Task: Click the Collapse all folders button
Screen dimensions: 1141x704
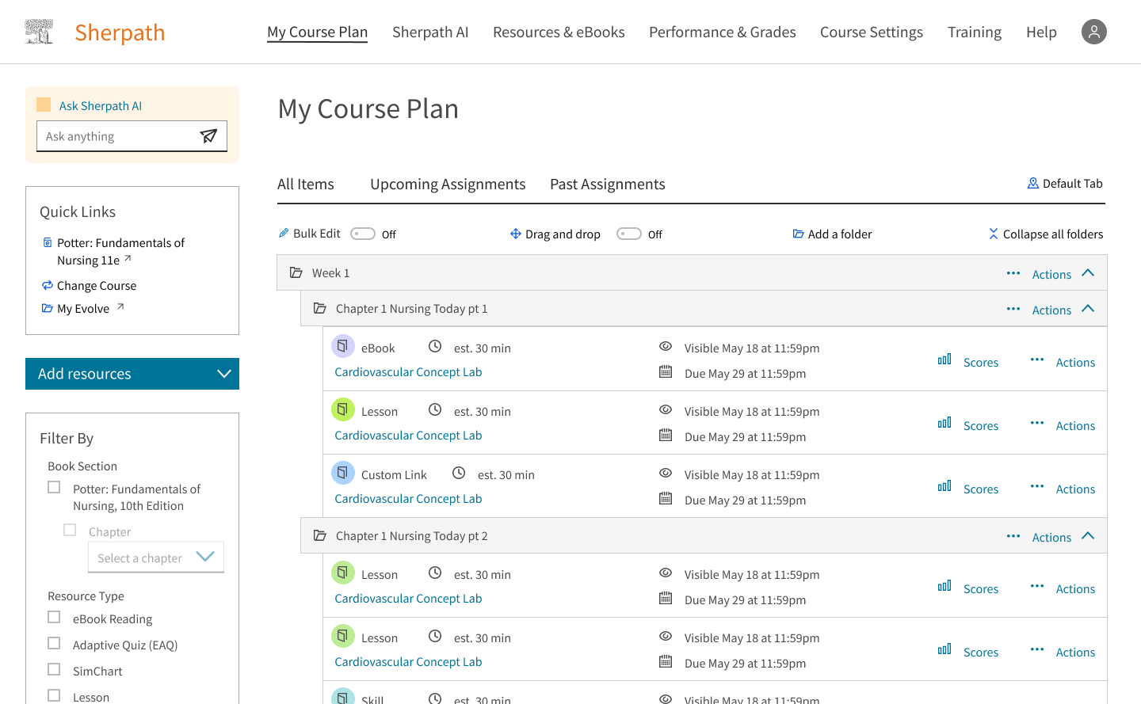Action: point(1046,234)
